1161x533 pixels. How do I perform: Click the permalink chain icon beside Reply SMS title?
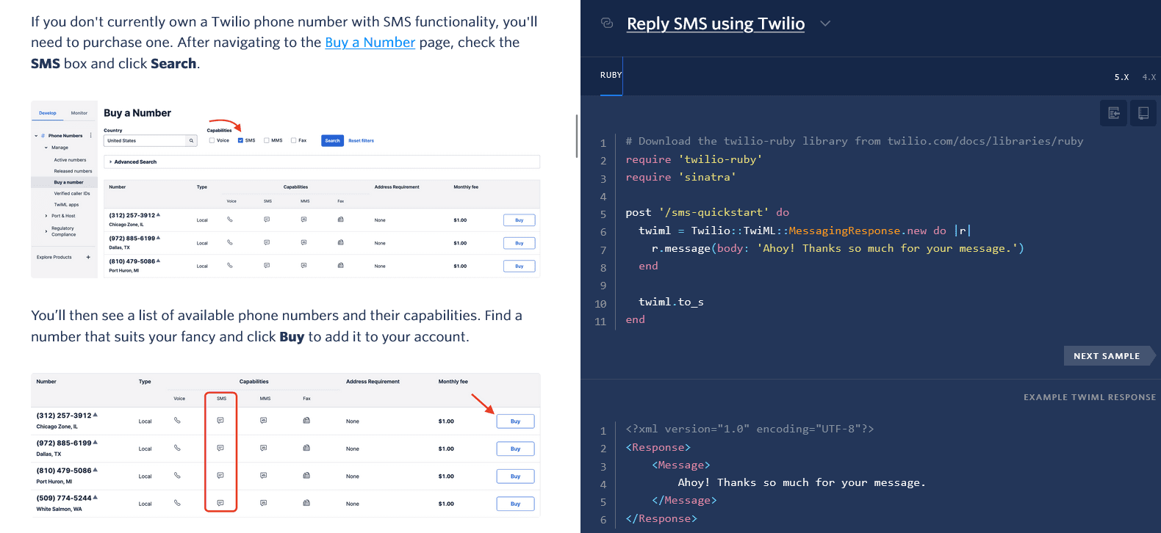(x=607, y=23)
